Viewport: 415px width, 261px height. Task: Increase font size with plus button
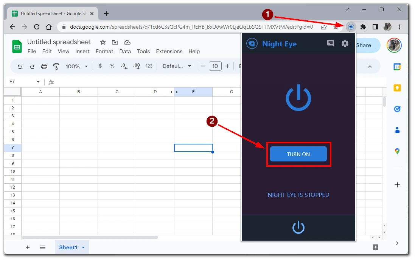[x=227, y=66]
